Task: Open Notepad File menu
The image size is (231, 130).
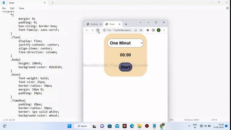Action: coord(4,8)
